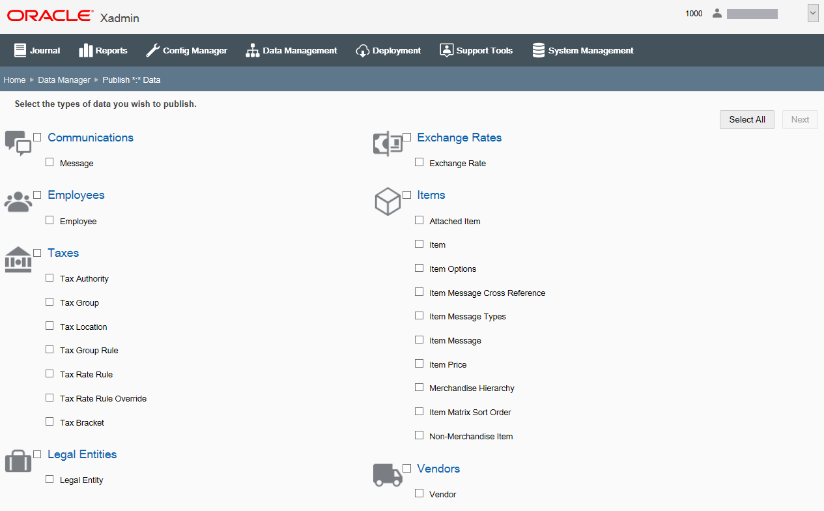Click the user profile icon near 1000
Image resolution: width=824 pixels, height=511 pixels.
(717, 13)
